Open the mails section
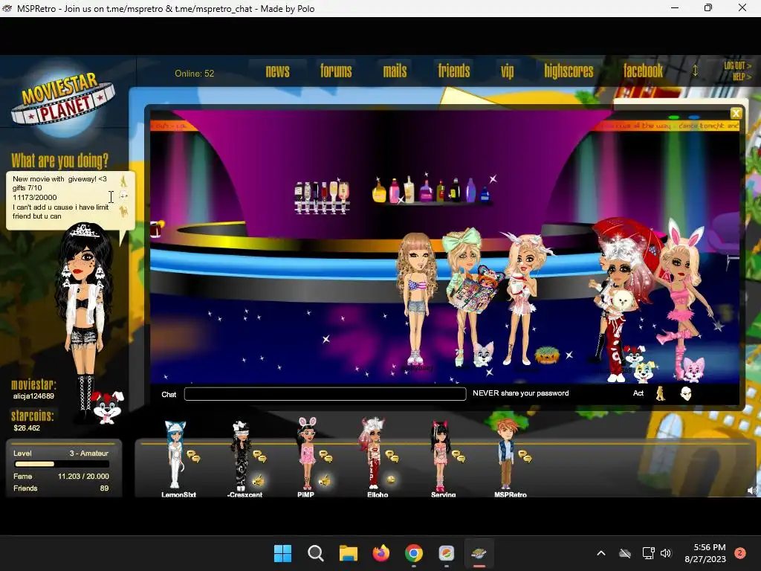This screenshot has height=571, width=761. coord(395,71)
